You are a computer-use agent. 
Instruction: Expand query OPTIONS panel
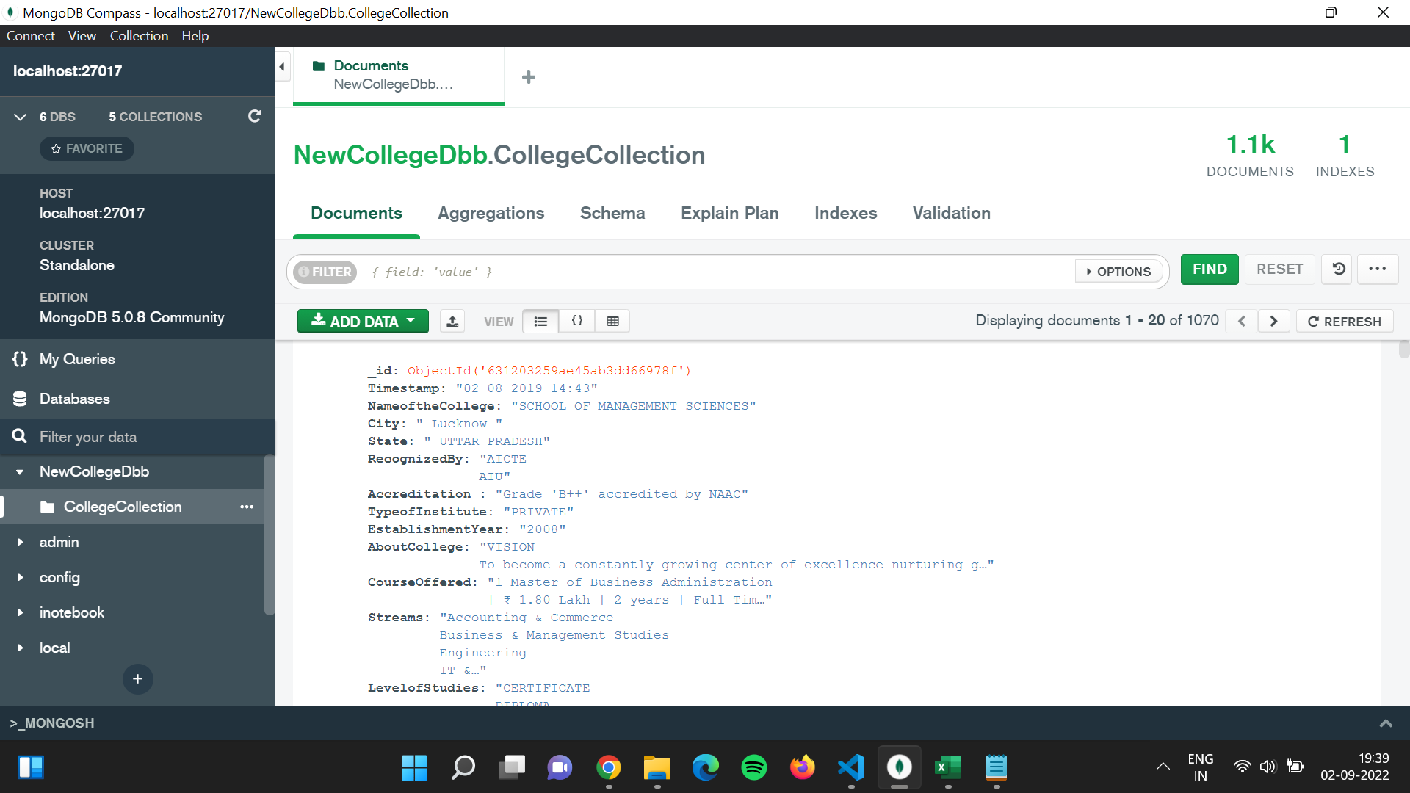[x=1118, y=271]
